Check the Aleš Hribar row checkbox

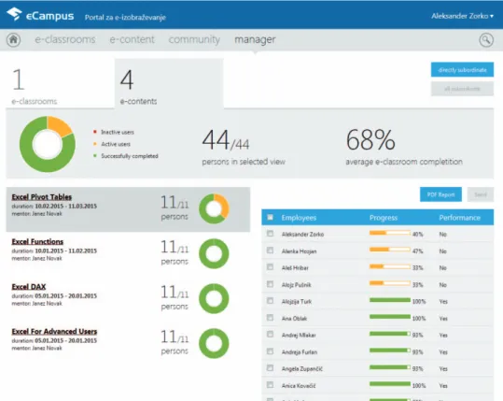[270, 267]
